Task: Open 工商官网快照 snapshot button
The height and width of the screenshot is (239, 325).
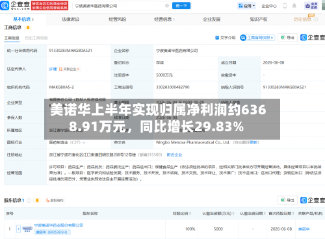Action: click(257, 38)
